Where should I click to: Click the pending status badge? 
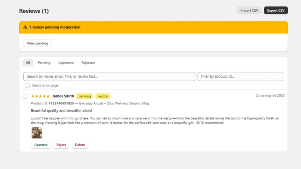click(x=85, y=96)
